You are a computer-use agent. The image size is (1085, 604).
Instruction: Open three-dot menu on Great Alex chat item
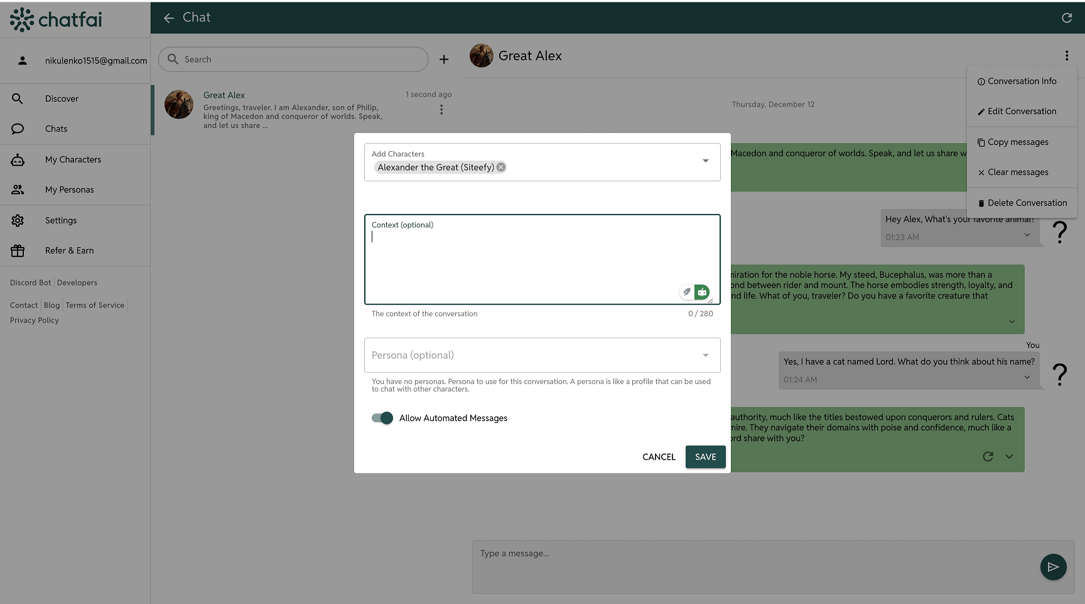[x=441, y=110]
